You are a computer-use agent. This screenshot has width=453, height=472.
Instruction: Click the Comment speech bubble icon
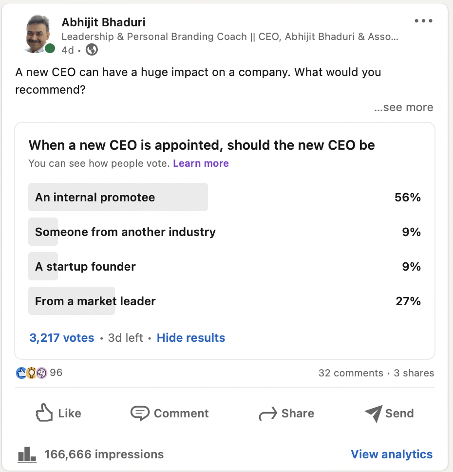point(140,413)
